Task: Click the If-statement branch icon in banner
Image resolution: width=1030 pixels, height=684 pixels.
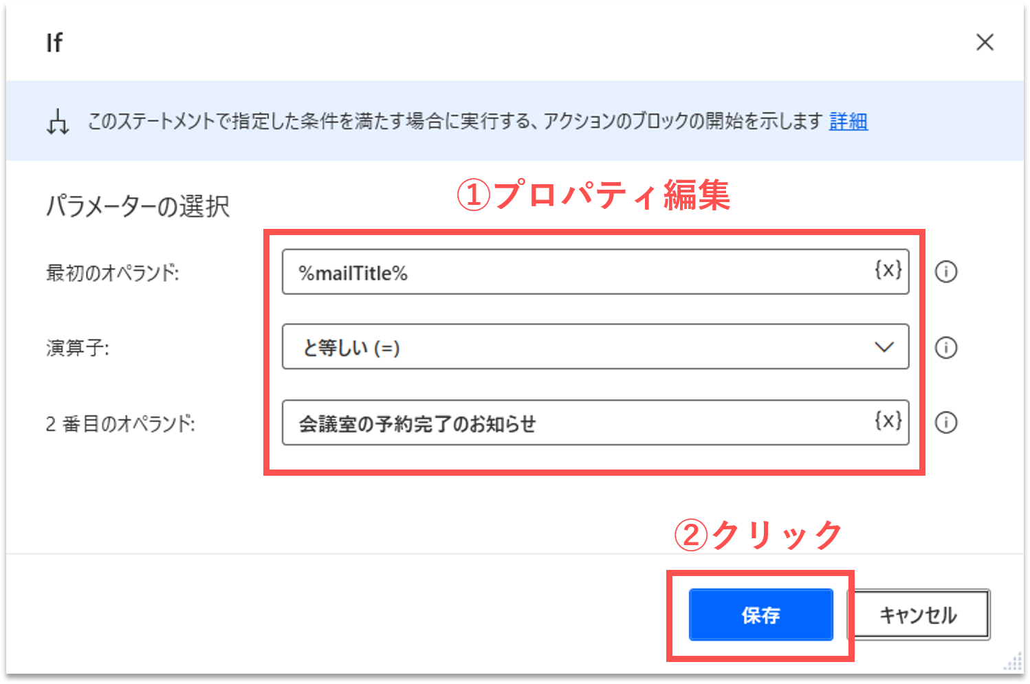Action: click(x=58, y=122)
